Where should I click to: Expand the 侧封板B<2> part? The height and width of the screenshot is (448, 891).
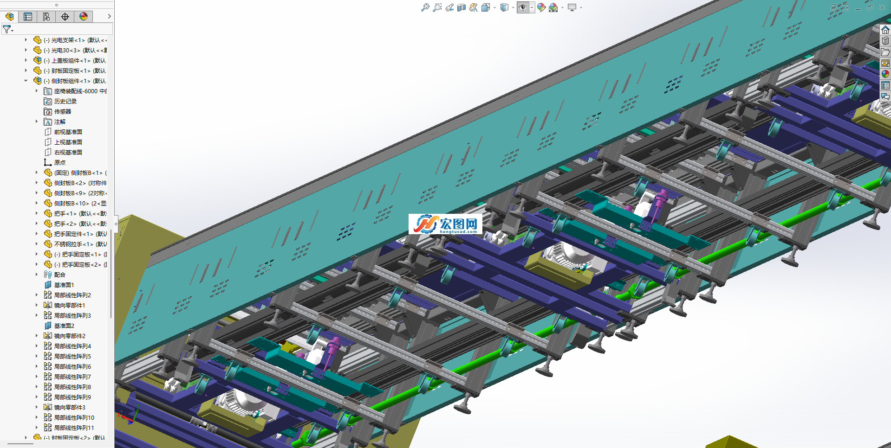click(x=37, y=183)
